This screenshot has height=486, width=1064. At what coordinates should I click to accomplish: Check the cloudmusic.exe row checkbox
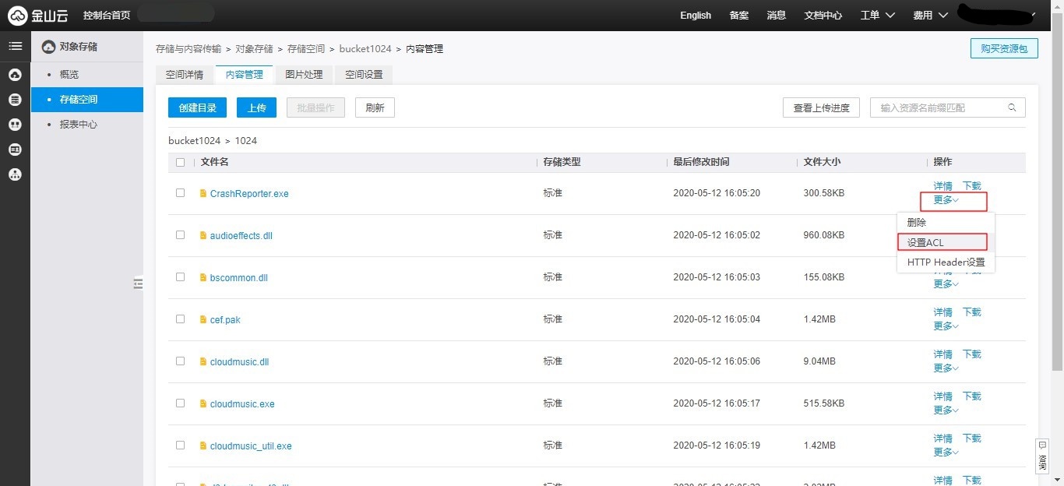tap(181, 403)
